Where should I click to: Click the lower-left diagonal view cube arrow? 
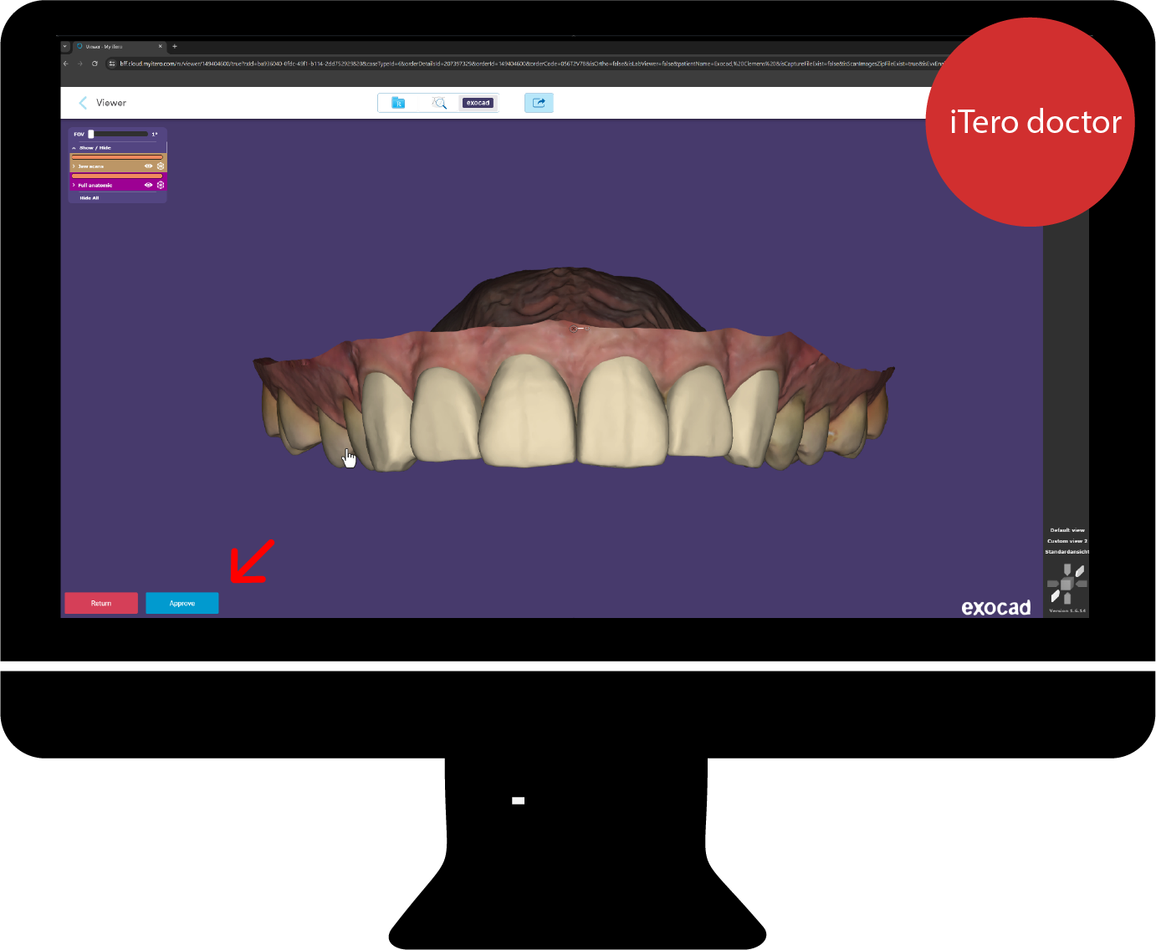(x=1056, y=596)
